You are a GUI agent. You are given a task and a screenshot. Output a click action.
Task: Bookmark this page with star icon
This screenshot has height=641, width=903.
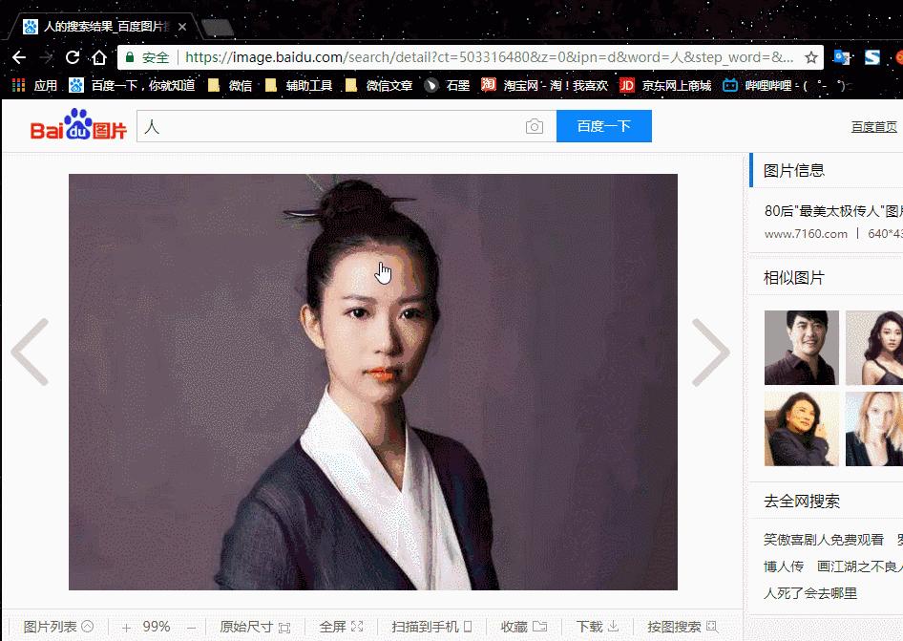pos(811,57)
